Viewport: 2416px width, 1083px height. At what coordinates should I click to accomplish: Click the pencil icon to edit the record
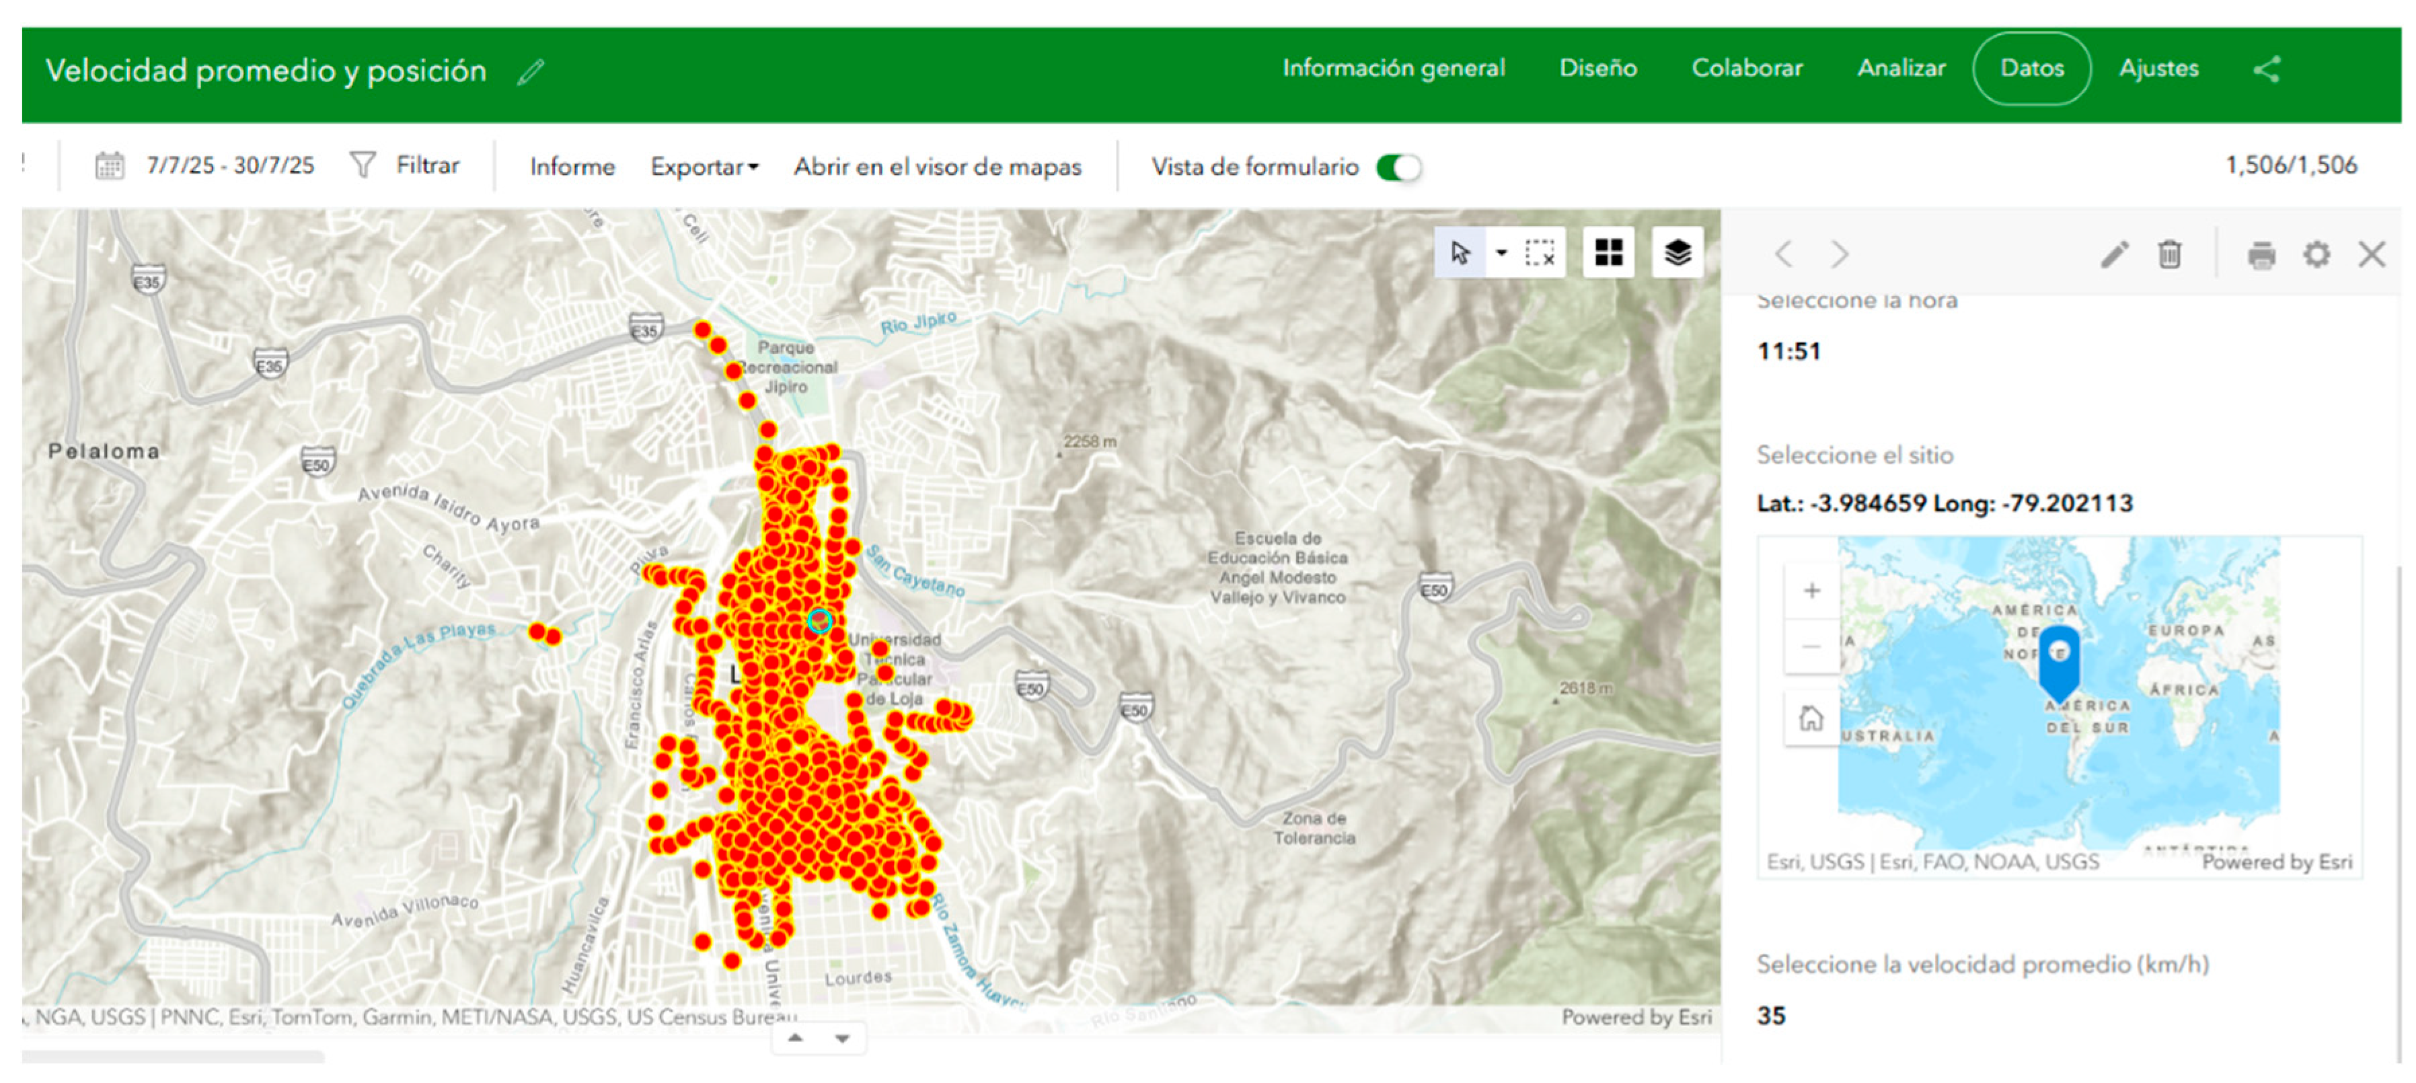tap(2114, 254)
